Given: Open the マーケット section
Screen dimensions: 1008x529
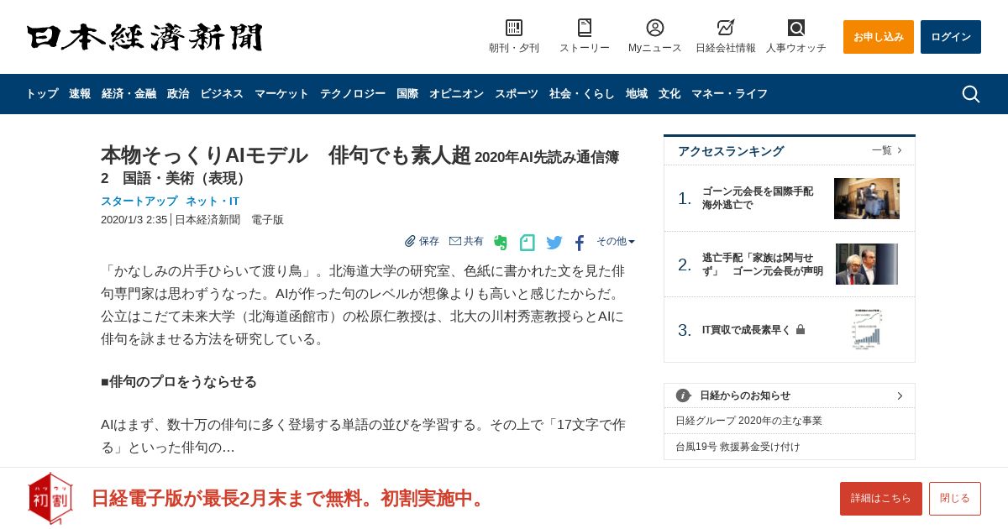Looking at the screenshot, I should pos(281,94).
